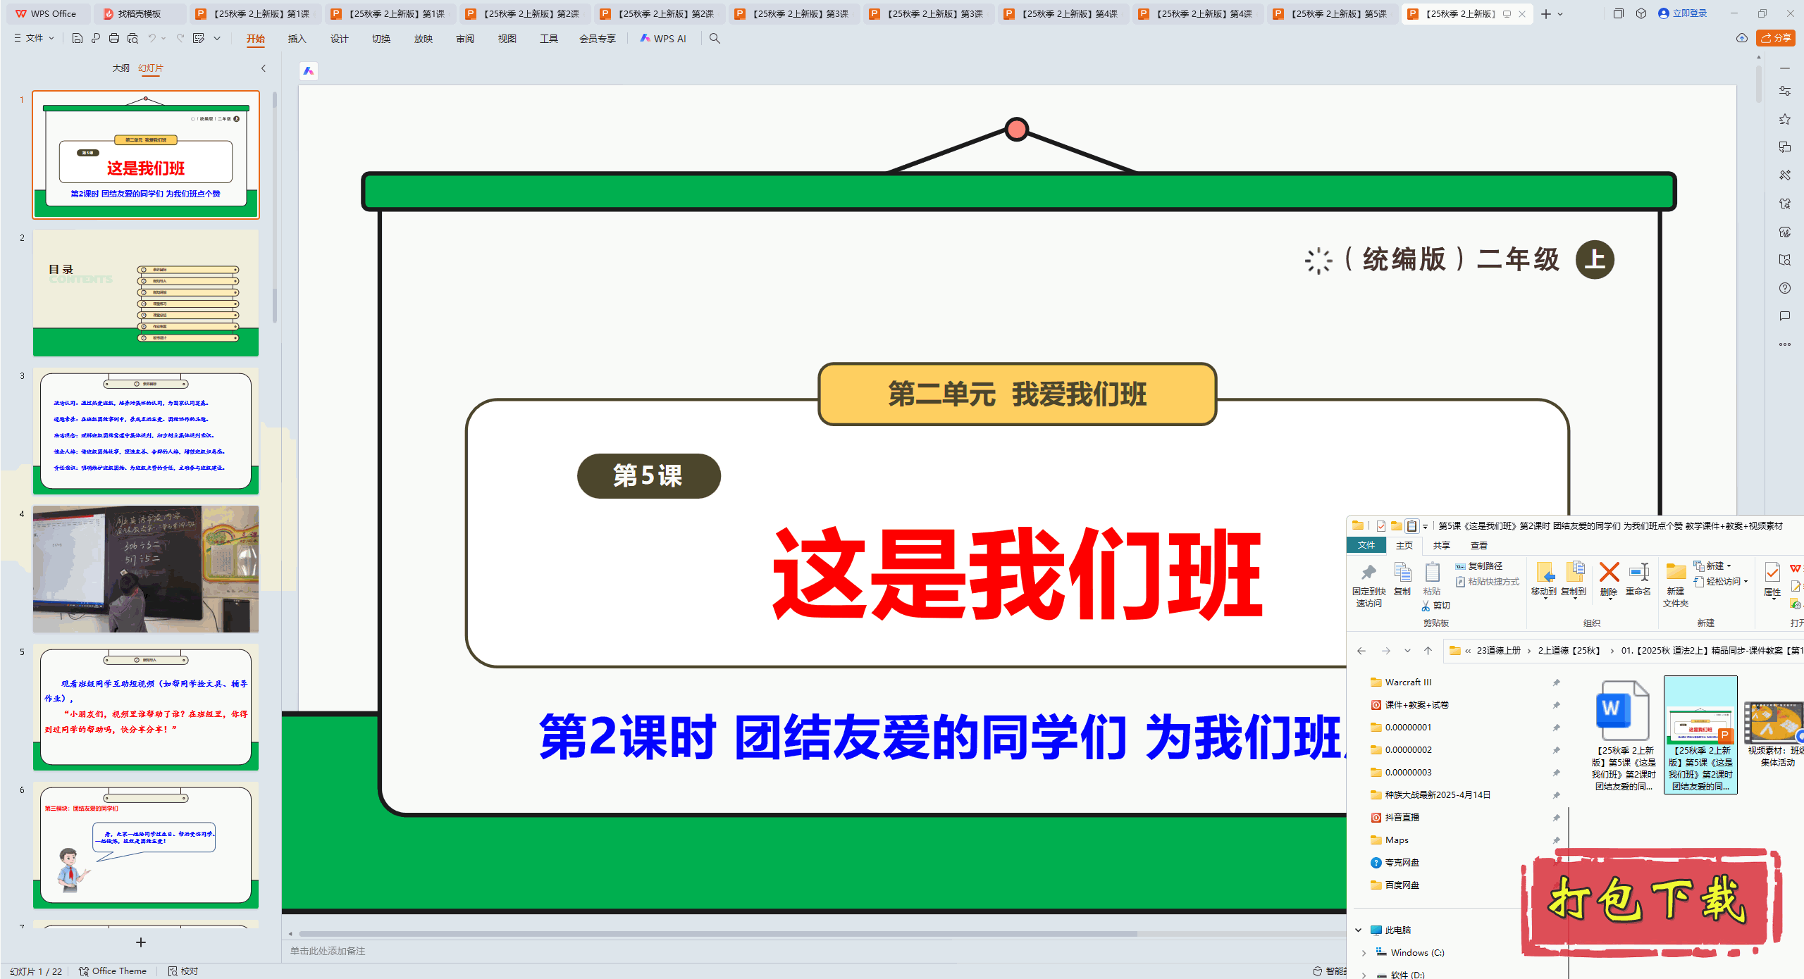Viewport: 1804px width, 979px height.
Task: Click the search magnifier icon
Action: [715, 39]
